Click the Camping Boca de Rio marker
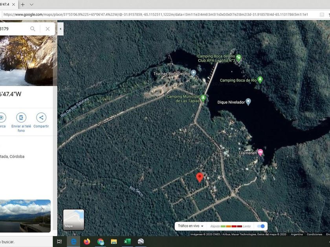330x247 pixels. click(260, 80)
